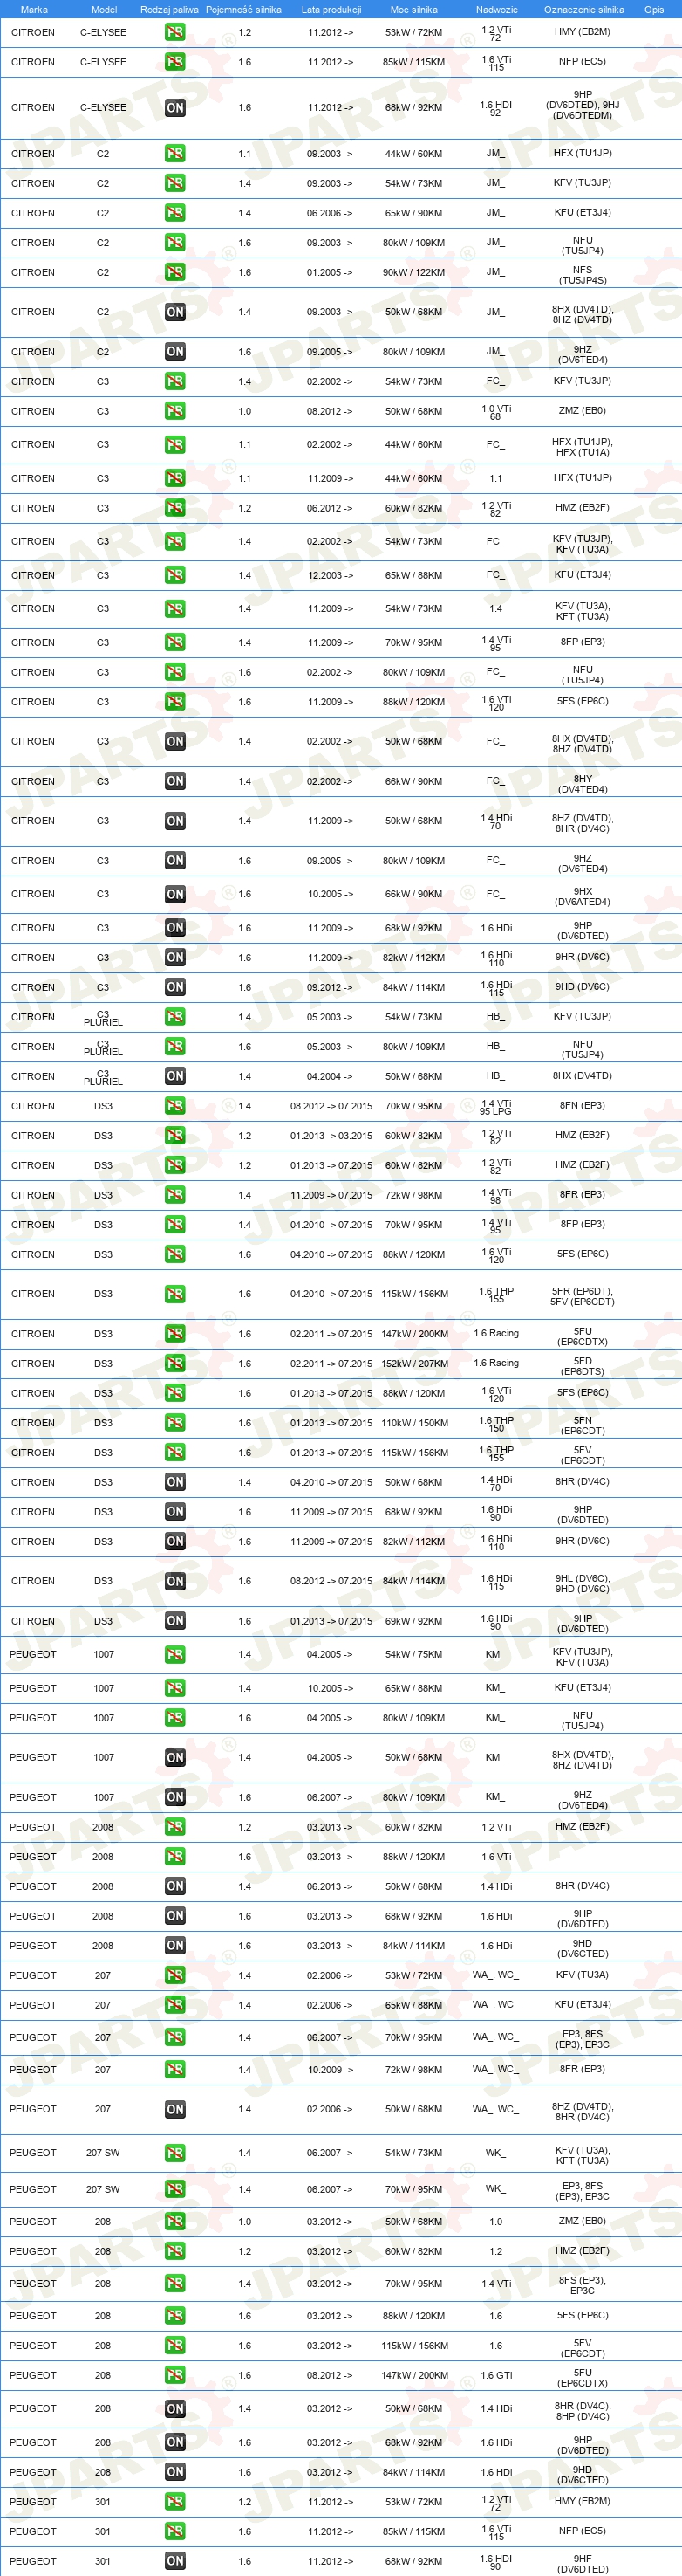Click petrol icon in Peugeot 2008 1.2 VTi row
Screen dimensions: 682x2576
coord(174,1828)
